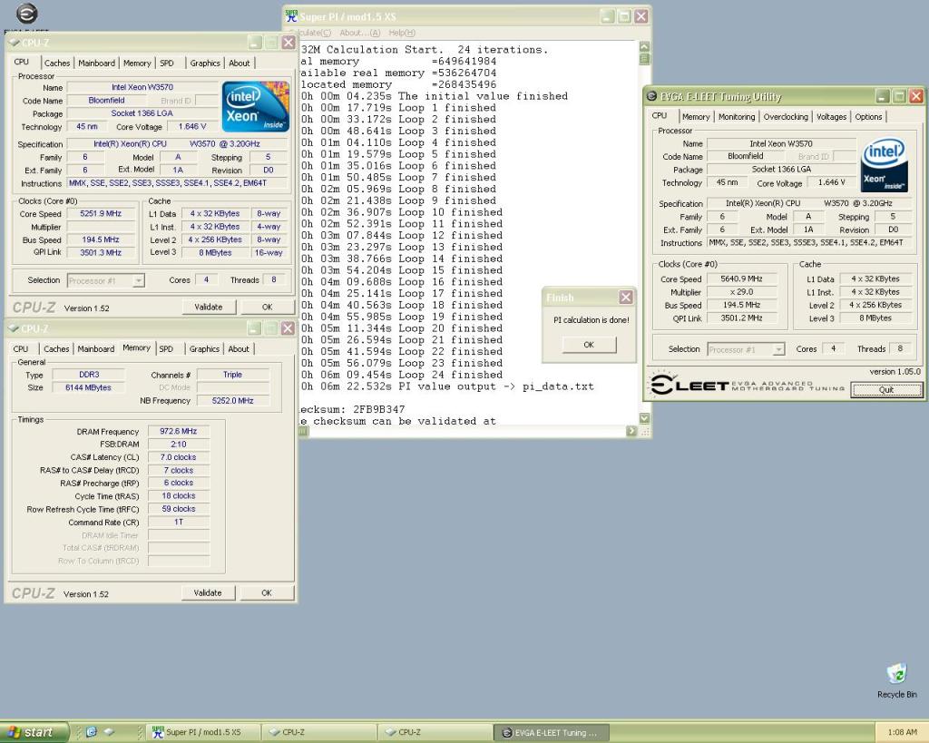Viewport: 929px width, 743px height.
Task: Minimize the top CPU-Z window
Action: click(255, 43)
